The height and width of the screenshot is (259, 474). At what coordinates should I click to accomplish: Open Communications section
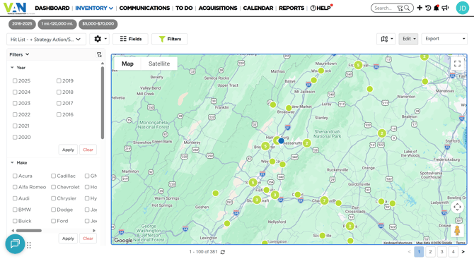144,8
